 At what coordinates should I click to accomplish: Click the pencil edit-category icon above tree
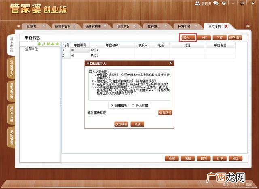[x=44, y=44]
